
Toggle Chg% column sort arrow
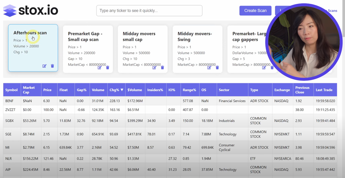click(x=122, y=90)
